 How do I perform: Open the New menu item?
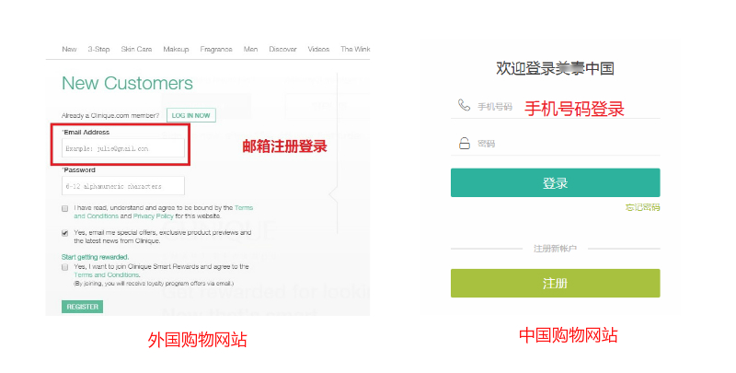click(x=69, y=49)
